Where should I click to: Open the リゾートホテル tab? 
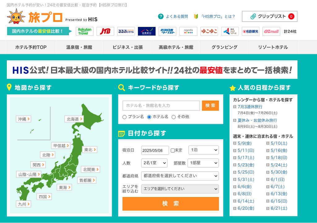[273, 47]
